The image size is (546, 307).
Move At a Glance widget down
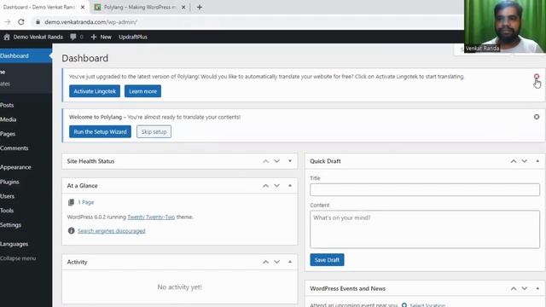coord(276,186)
